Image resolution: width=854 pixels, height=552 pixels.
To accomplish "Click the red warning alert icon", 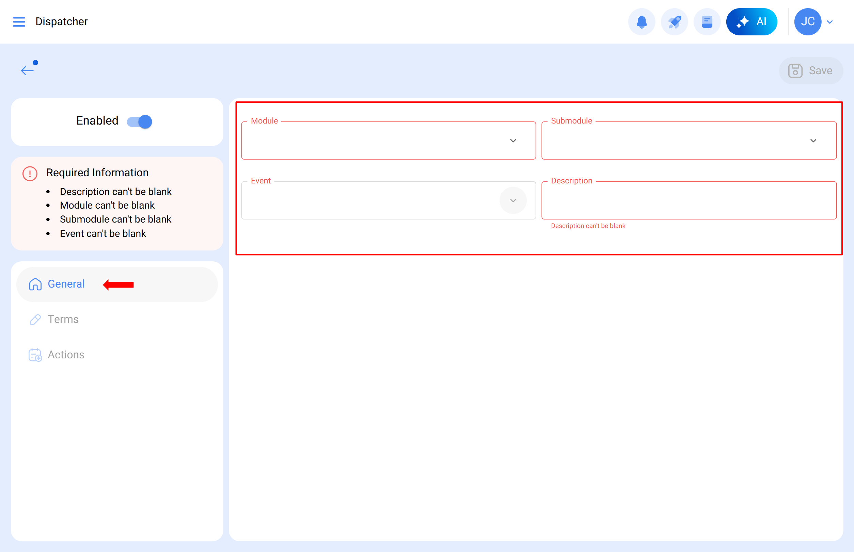I will click(30, 174).
